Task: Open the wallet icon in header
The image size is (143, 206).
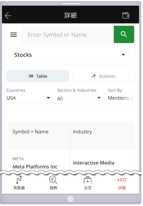Action: click(x=126, y=15)
